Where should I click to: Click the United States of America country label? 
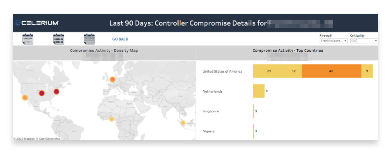(222, 71)
